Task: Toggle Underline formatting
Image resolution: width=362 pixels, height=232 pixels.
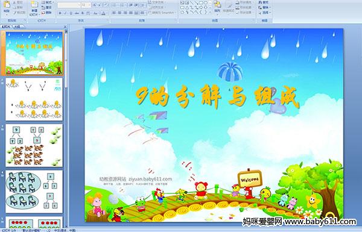Action: 71,13
